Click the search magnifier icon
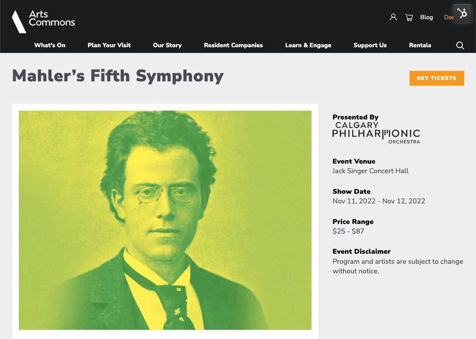This screenshot has height=339, width=476. [x=460, y=45]
